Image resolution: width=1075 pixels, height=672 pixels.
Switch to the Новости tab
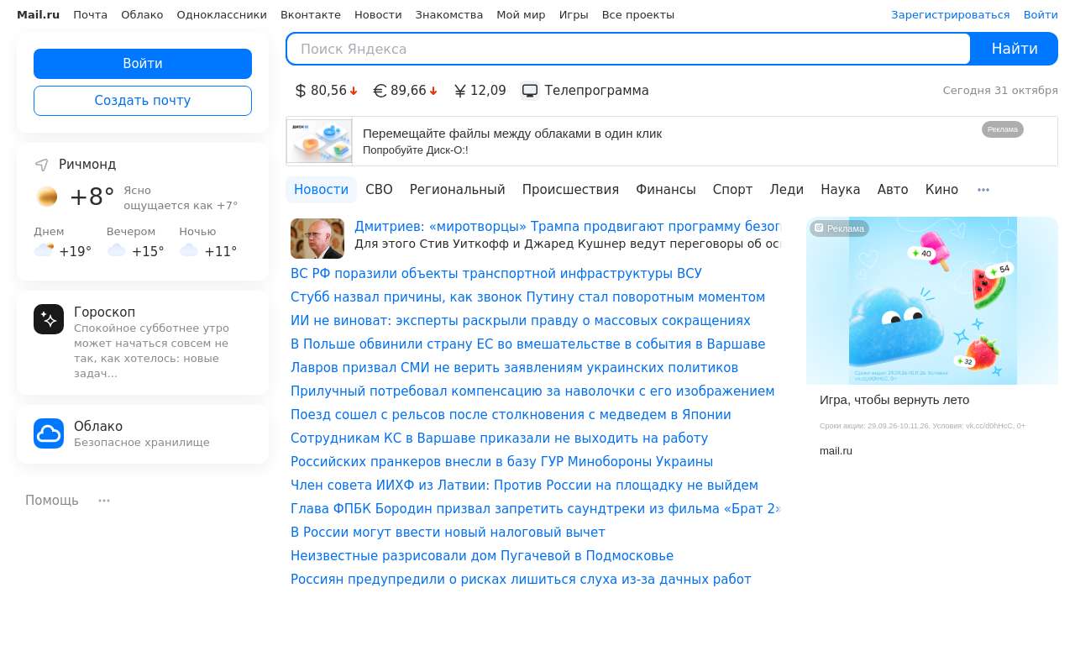tap(322, 190)
